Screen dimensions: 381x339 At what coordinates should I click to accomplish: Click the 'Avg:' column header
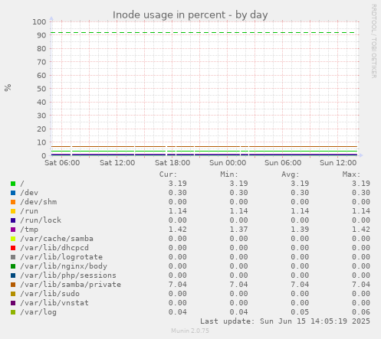[291, 174]
